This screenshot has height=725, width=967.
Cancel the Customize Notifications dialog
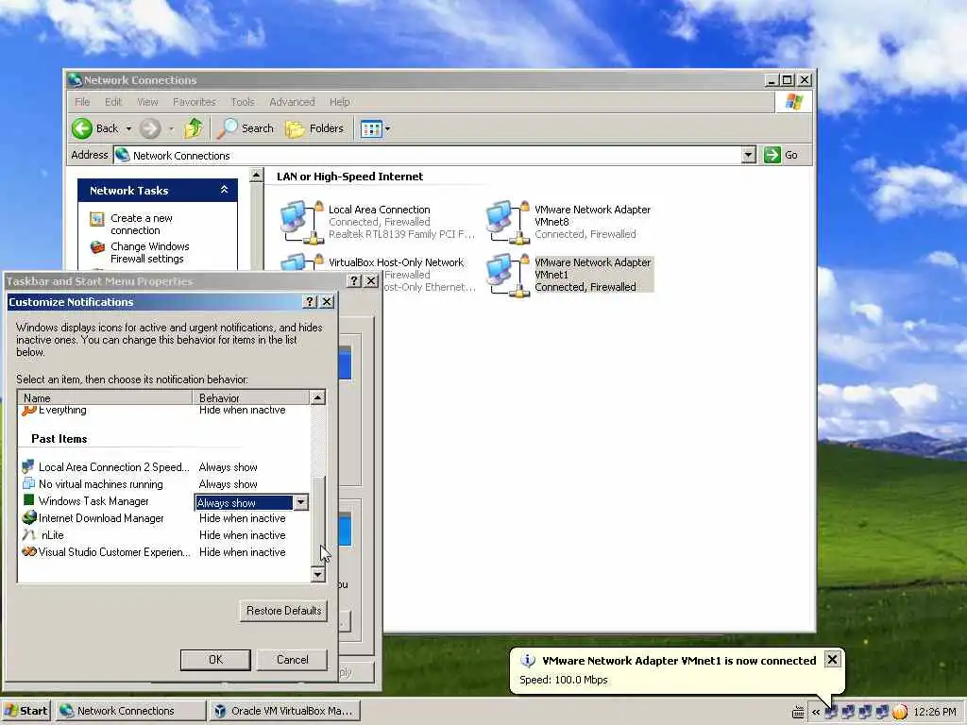pyautogui.click(x=293, y=660)
